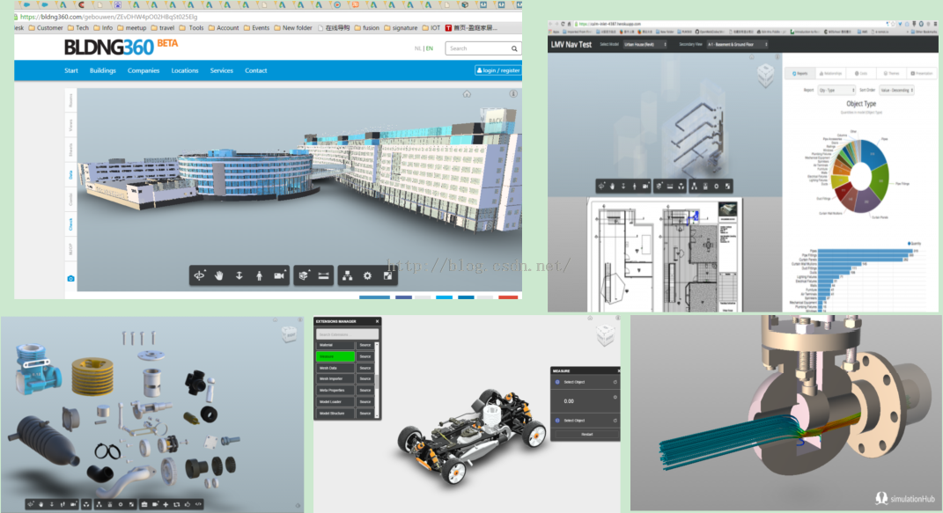Screen dimensions: 943x513
Task: Click the view cube in LMV Nav Test viewer
Action: (766, 74)
